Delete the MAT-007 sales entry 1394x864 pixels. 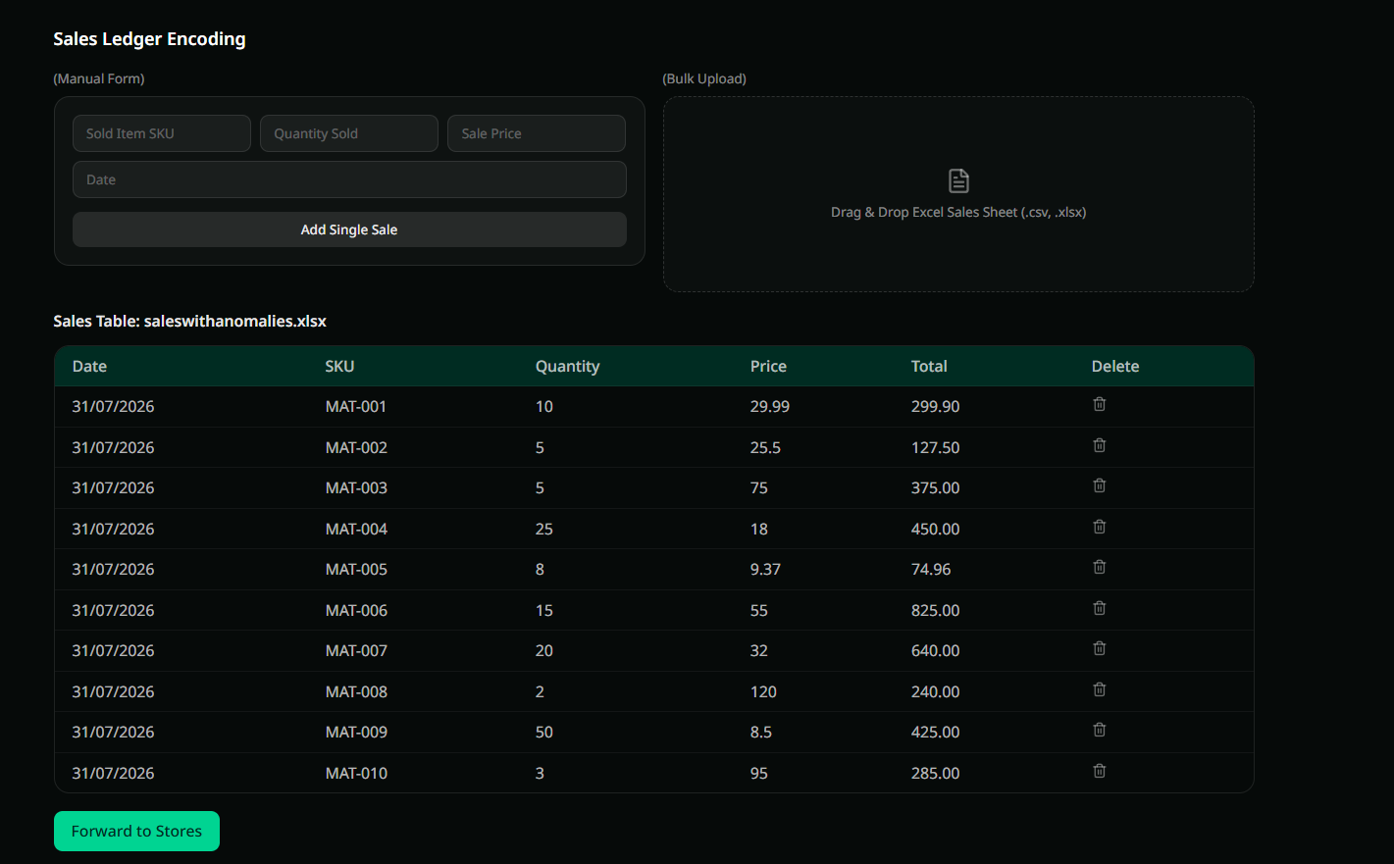(x=1100, y=648)
